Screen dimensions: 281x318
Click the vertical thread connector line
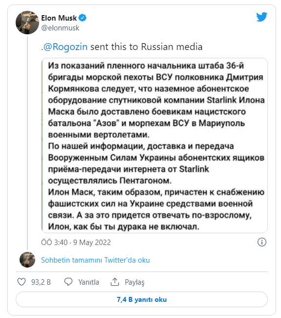(x=27, y=143)
